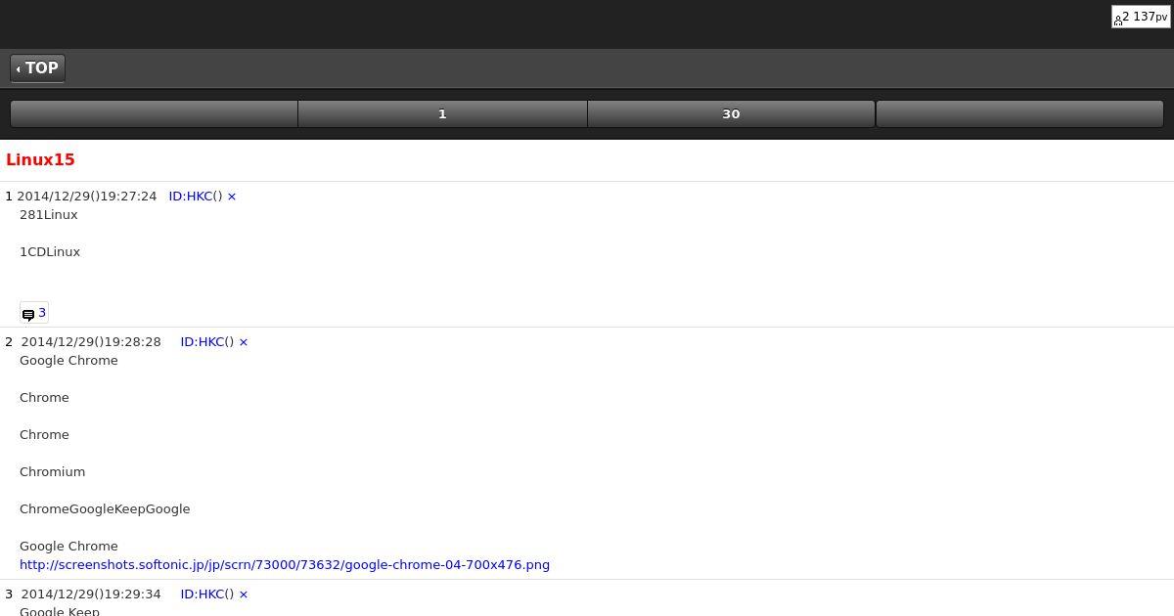Open the softonic google-chrome screenshot link
Screen dimensions: 1174x616
[x=285, y=565]
